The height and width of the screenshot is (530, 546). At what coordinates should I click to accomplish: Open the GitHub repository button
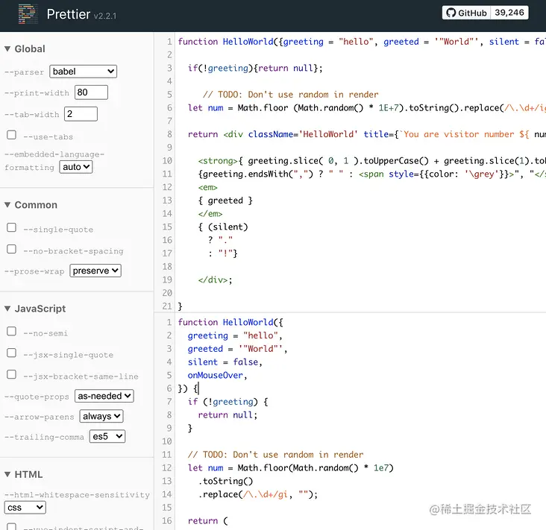click(x=466, y=13)
